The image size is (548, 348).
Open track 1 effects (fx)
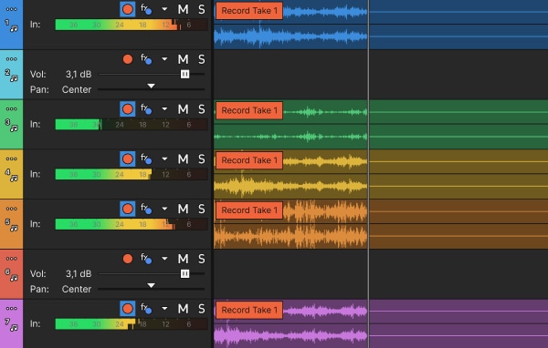point(146,9)
